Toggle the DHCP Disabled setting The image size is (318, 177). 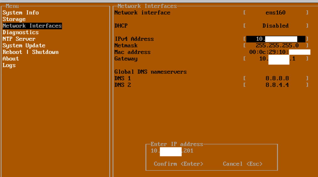tap(275, 26)
